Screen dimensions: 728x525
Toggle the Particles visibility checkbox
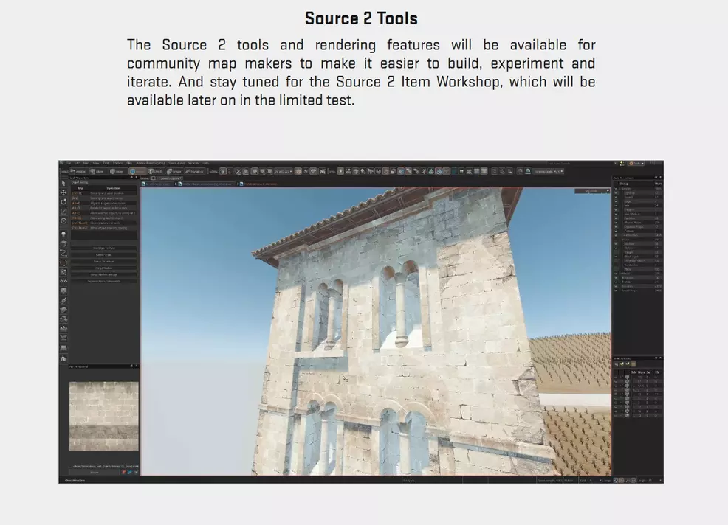(616, 218)
